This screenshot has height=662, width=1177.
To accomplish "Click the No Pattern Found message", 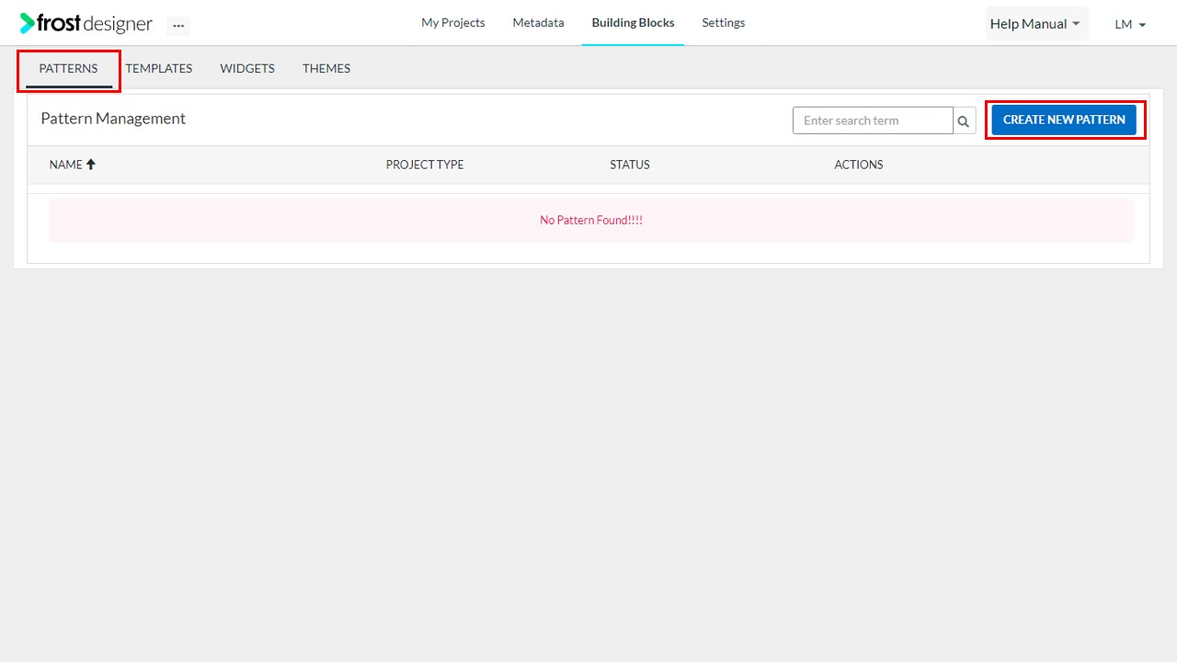I will click(x=591, y=221).
